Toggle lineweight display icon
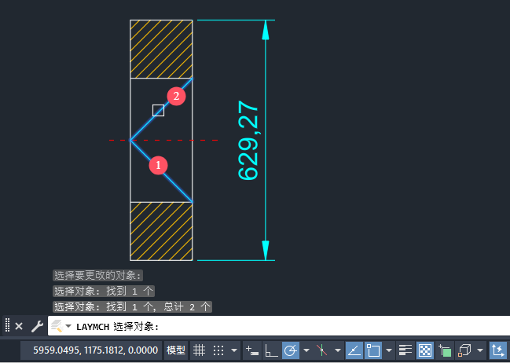 [x=405, y=350]
